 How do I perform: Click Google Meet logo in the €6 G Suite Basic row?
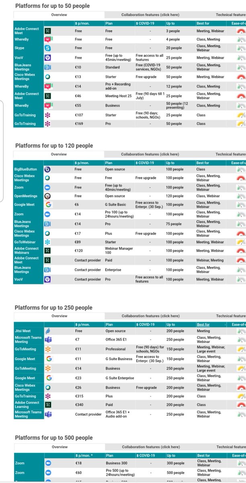pyautogui.click(x=48, y=205)
